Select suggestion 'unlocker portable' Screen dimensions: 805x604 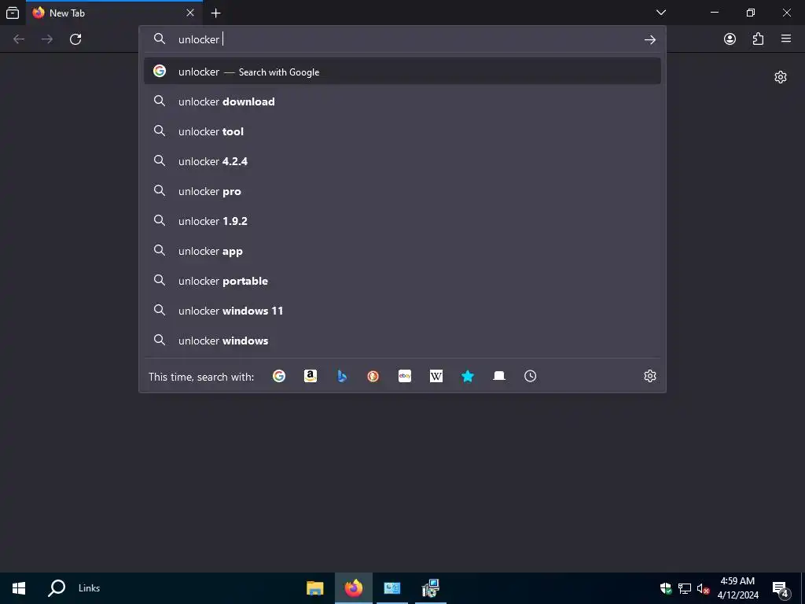tap(402, 281)
